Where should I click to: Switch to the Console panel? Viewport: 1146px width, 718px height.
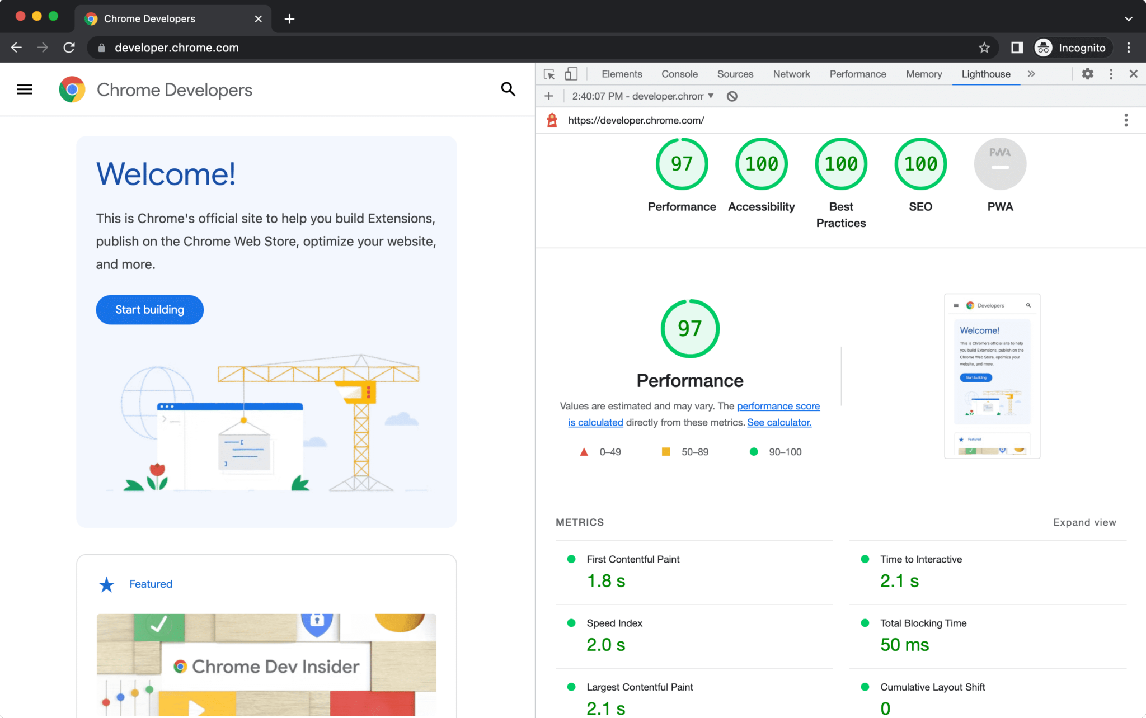coord(679,73)
